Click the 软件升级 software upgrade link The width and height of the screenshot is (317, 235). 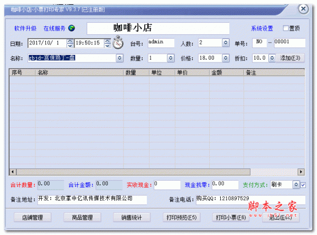coord(26,29)
